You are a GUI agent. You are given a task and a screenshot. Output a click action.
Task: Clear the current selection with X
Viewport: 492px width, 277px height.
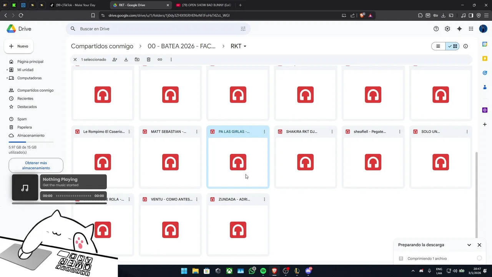pos(75,60)
